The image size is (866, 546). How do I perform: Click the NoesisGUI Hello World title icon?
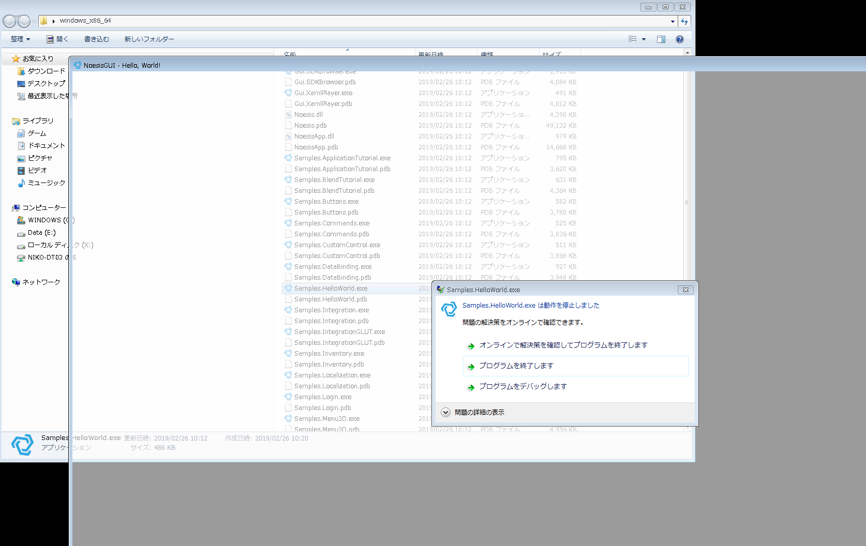78,65
